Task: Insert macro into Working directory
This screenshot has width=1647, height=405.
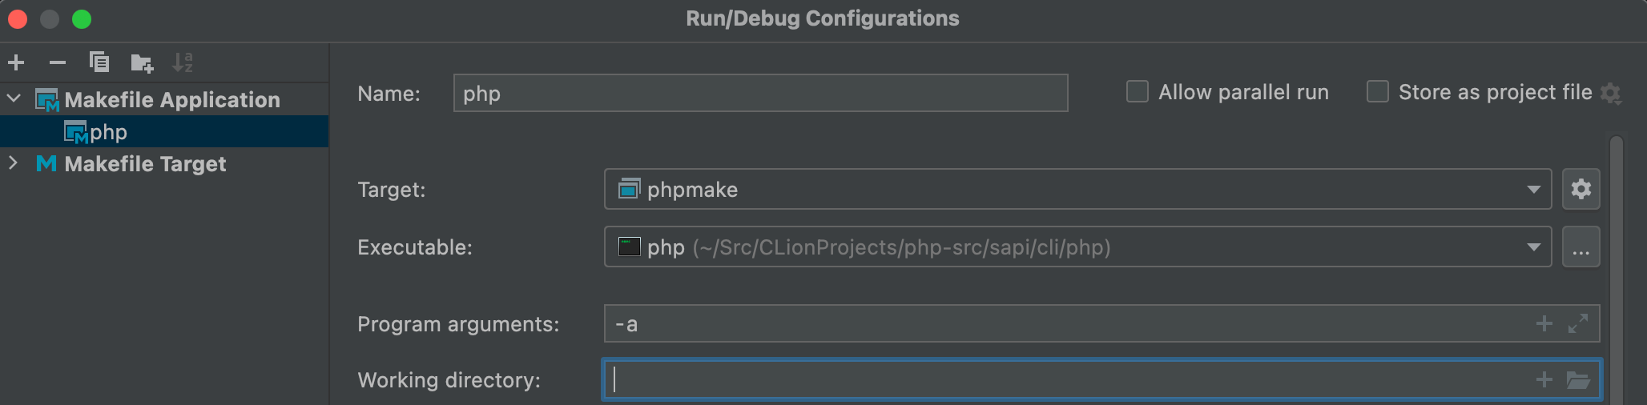Action: [1544, 379]
